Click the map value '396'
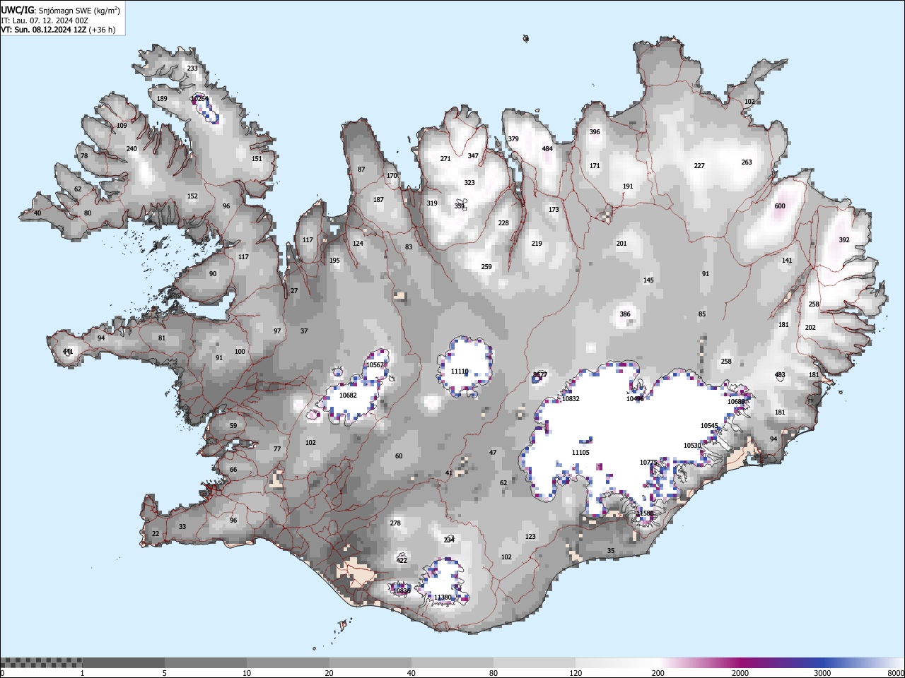905x678 pixels. coord(595,132)
